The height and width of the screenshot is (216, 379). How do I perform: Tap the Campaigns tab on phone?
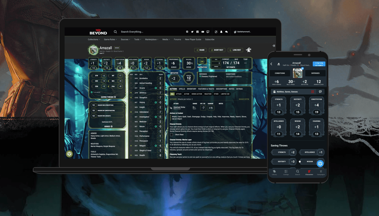321,172
